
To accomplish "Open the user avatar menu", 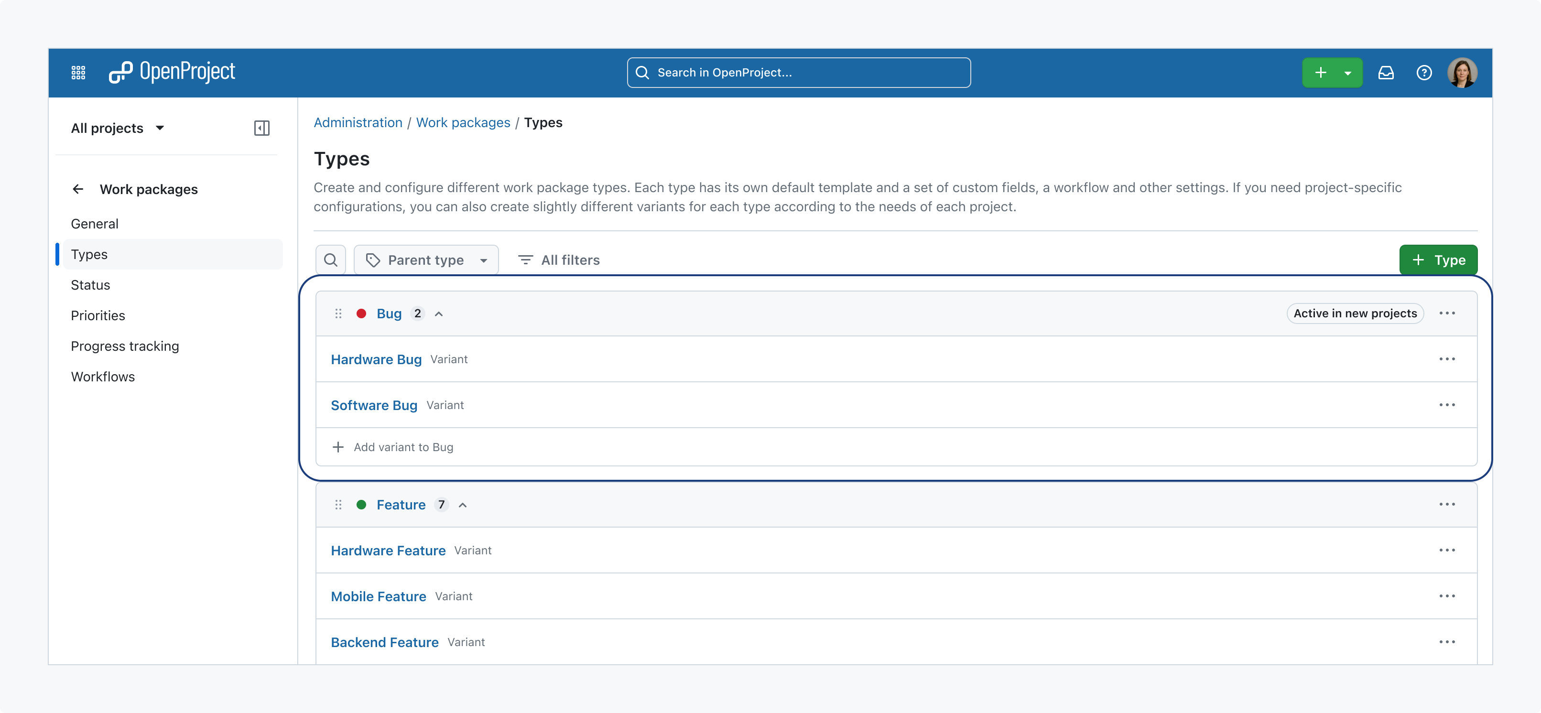I will (1462, 72).
